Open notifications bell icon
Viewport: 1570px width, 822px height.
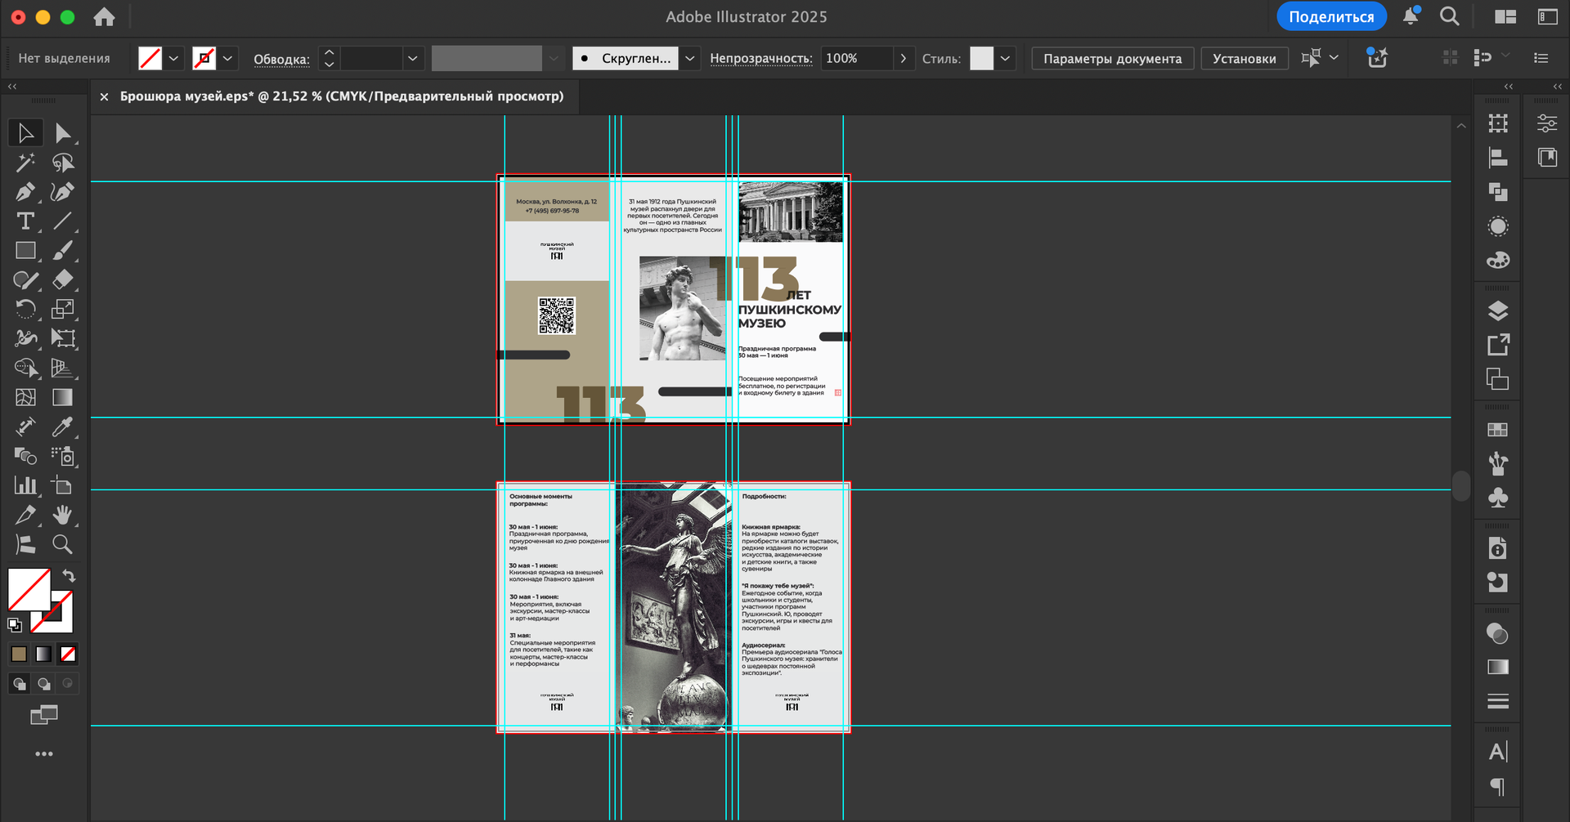pyautogui.click(x=1411, y=16)
